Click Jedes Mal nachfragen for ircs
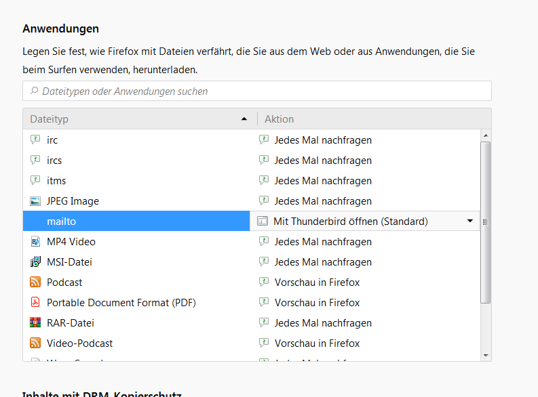The image size is (538, 397). pyautogui.click(x=323, y=161)
